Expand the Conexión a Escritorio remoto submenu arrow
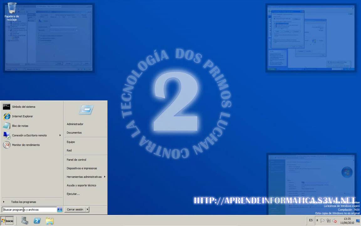This screenshot has width=361, height=226. [x=60, y=135]
